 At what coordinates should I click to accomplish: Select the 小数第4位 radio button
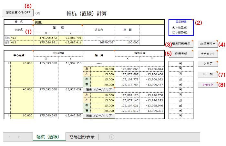[174, 32]
